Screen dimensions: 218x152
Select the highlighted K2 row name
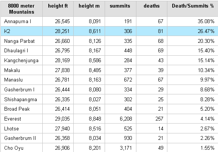click(x=7, y=31)
